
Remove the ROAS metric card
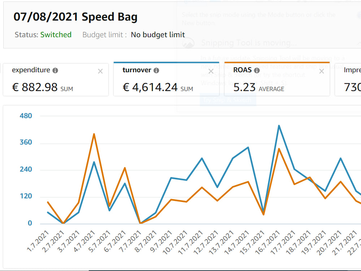pos(322,72)
